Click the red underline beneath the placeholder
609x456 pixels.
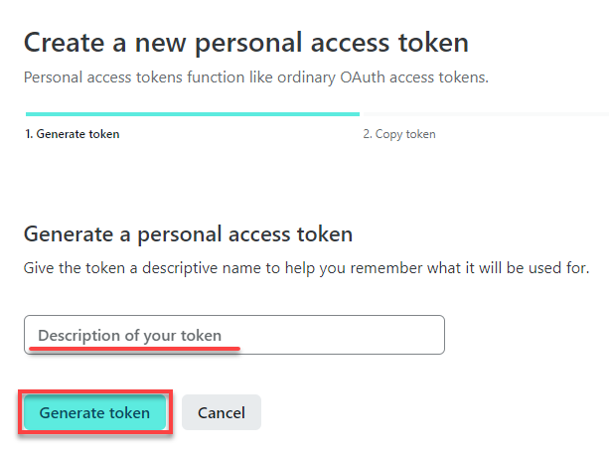click(x=135, y=349)
